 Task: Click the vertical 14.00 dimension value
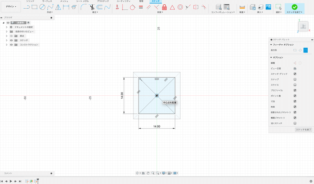122,95
